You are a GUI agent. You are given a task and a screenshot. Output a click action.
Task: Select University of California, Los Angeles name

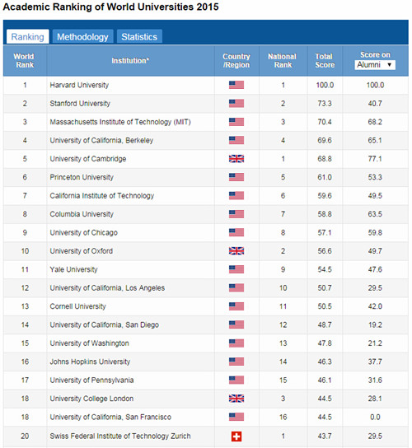point(107,288)
